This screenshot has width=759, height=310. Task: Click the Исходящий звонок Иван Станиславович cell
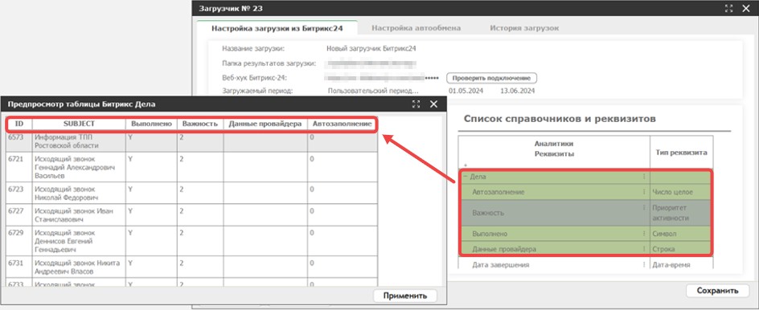pos(79,215)
